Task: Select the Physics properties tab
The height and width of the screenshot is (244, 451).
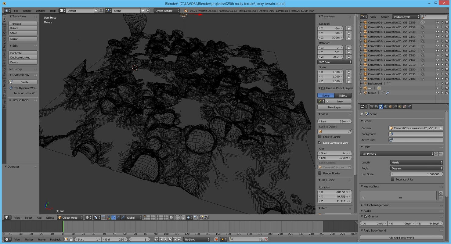Action: 410,106
